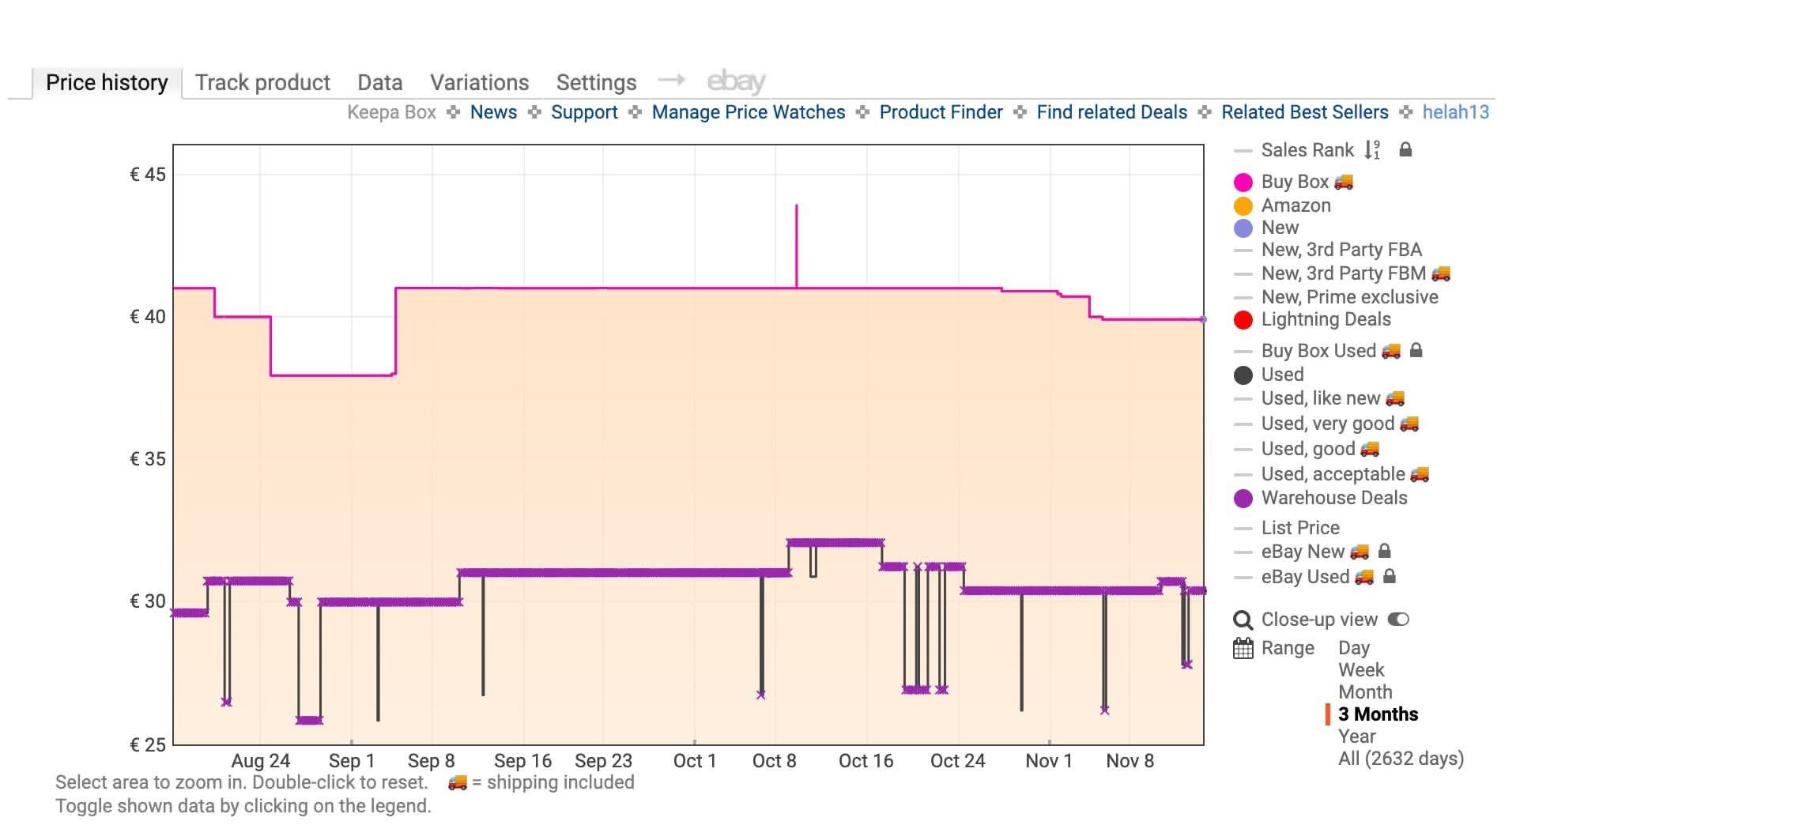
Task: Click the lock icon next to Sales Rank
Action: [x=1405, y=149]
